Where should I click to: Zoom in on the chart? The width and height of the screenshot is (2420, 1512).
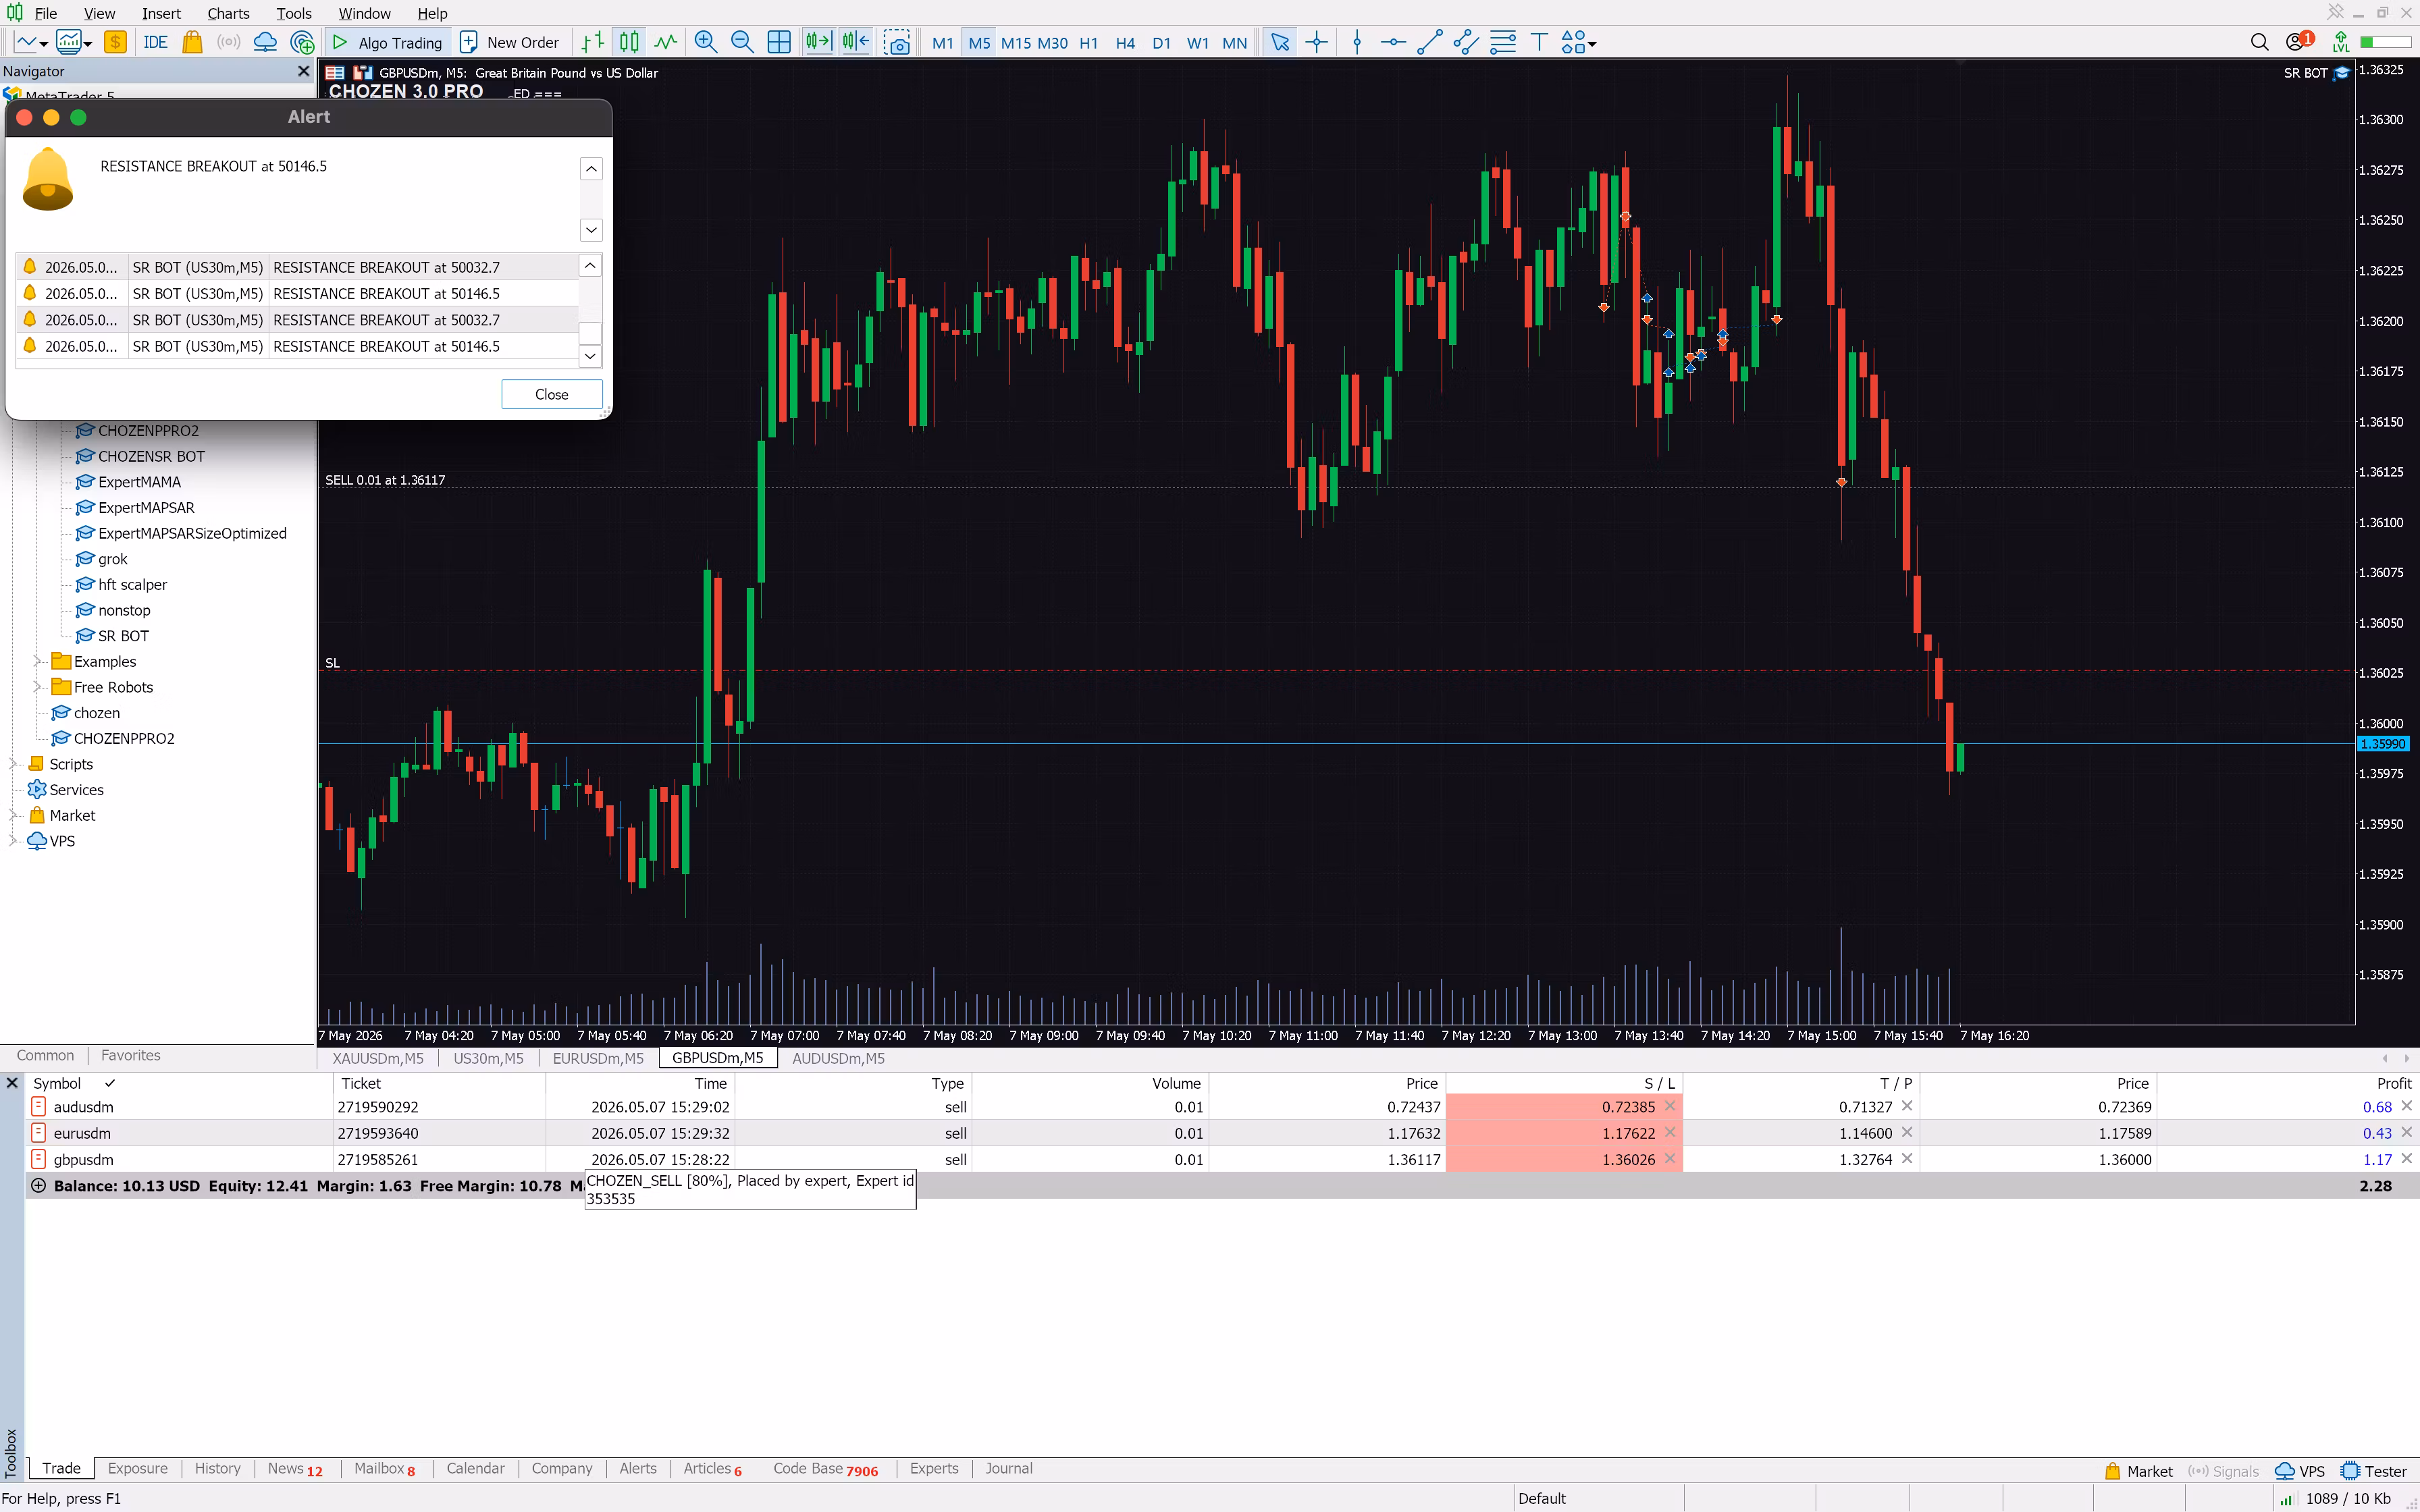pyautogui.click(x=706, y=42)
